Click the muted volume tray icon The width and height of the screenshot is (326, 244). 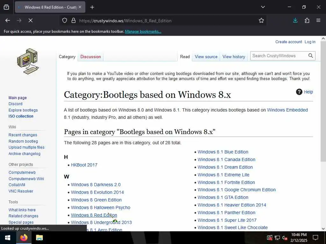[x=285, y=238]
